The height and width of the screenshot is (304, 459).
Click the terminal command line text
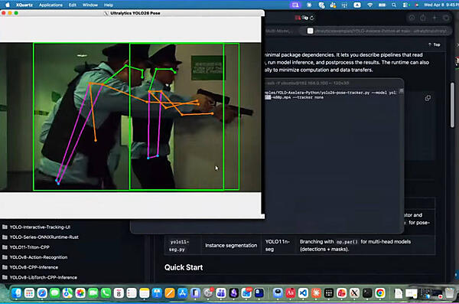coord(330,95)
